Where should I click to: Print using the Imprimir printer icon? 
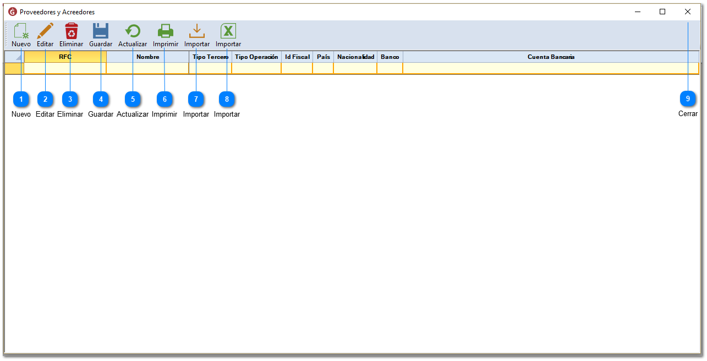pyautogui.click(x=165, y=31)
